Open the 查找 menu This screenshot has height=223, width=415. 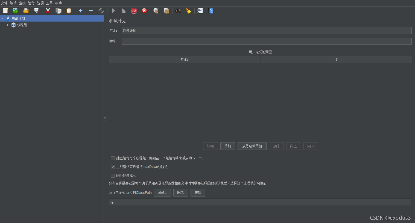(x=22, y=3)
